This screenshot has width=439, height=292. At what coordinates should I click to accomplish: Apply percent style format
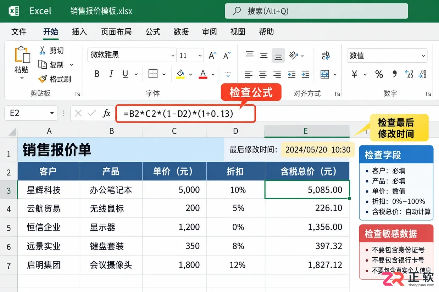(x=379, y=74)
